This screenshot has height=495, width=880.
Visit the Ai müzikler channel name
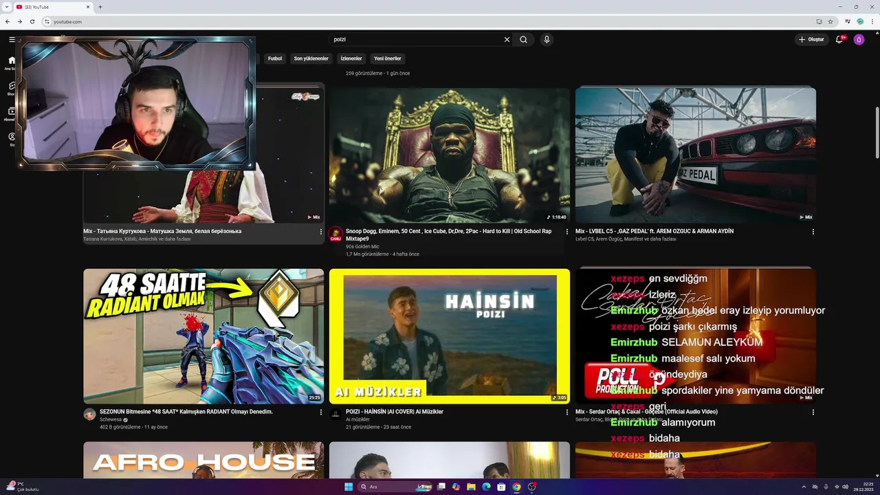pos(357,419)
